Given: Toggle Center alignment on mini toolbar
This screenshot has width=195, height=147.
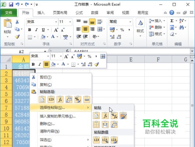Looking at the screenshot, I should click(46, 64).
